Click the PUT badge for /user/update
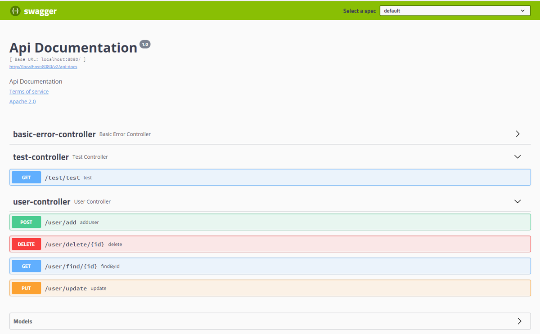 [26, 288]
